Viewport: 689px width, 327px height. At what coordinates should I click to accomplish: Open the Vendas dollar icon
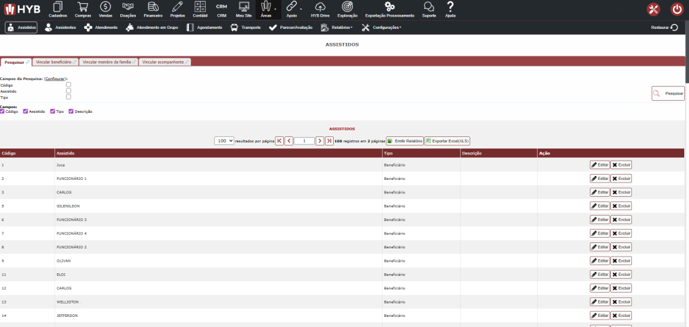(x=105, y=8)
